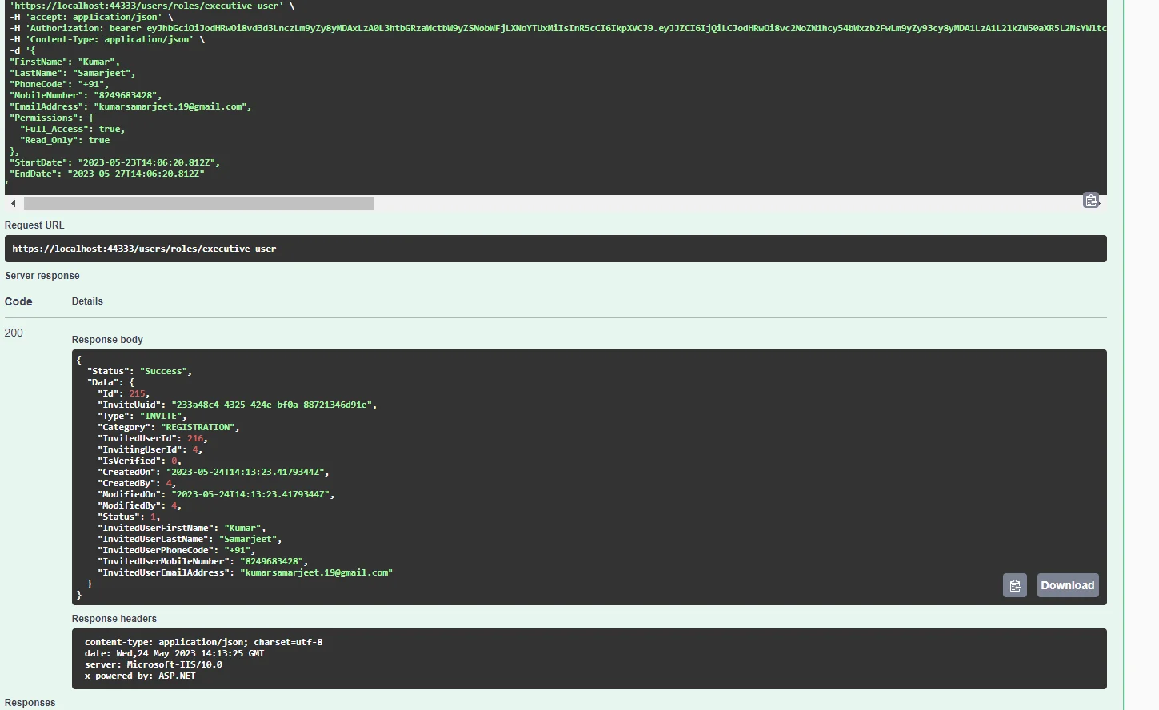The width and height of the screenshot is (1159, 710).
Task: Click the InvitedUserEmailAddress value in response body
Action: click(316, 572)
